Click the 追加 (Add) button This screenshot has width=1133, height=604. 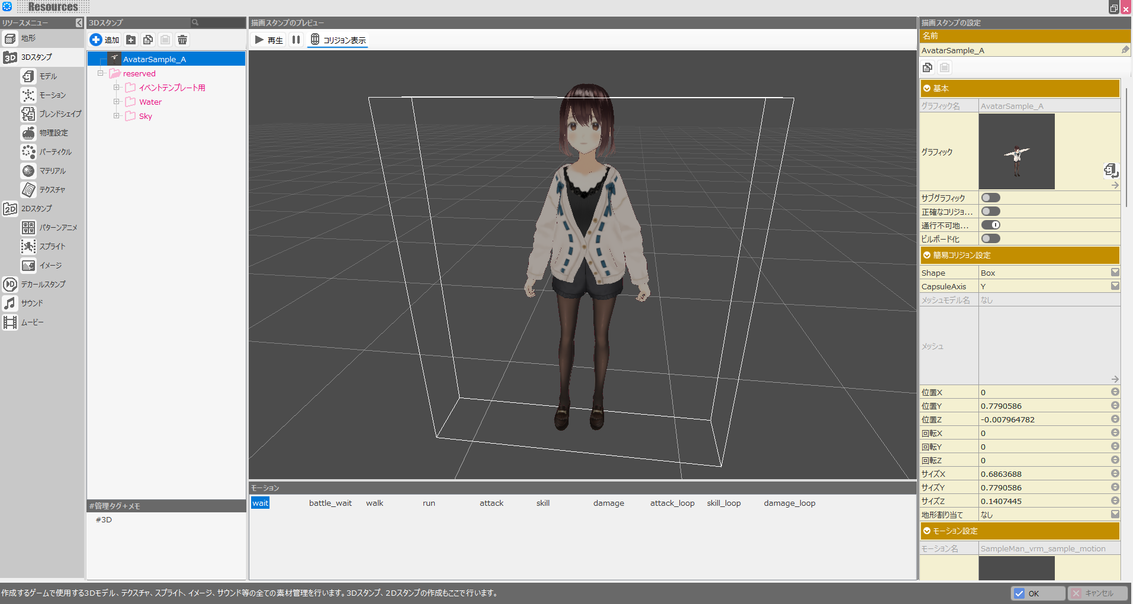pos(104,40)
